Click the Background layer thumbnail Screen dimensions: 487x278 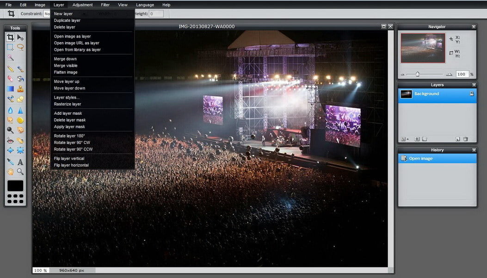click(406, 94)
